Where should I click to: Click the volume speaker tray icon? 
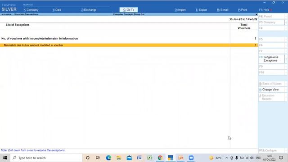click(252, 158)
